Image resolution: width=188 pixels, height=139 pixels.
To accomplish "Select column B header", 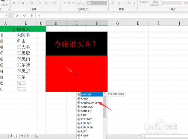I will click(26, 23).
